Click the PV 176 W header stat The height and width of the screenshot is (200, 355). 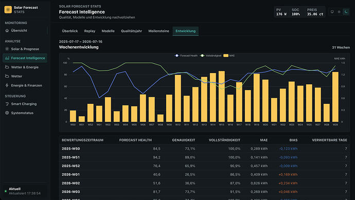[x=281, y=12]
